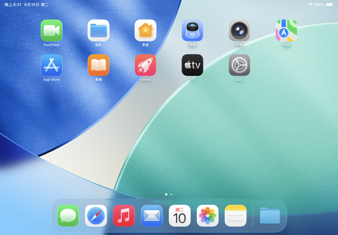Image resolution: width=338 pixels, height=235 pixels.
Task: Open the App Store
Action: pos(52,65)
